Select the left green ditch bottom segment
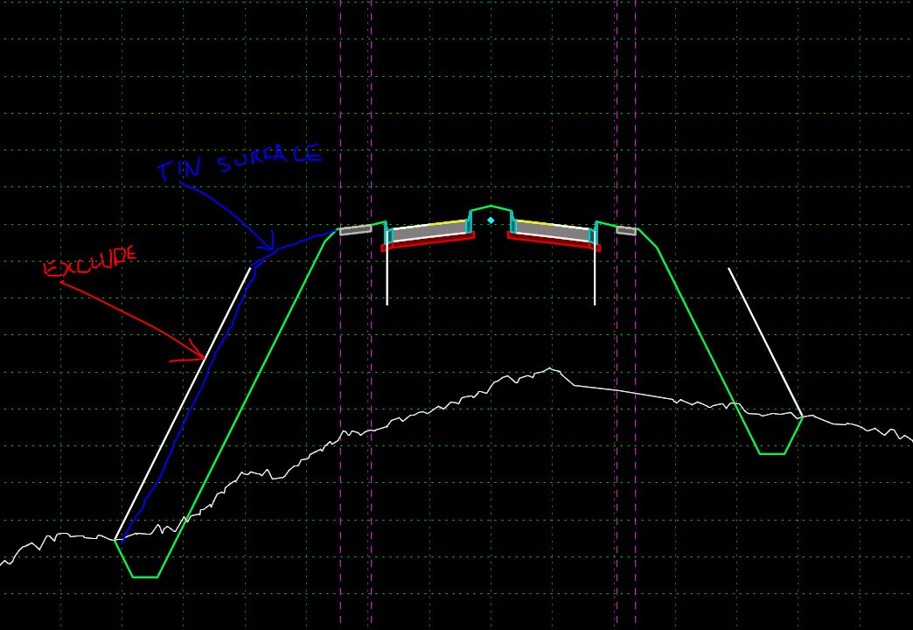This screenshot has width=913, height=630. coord(145,577)
